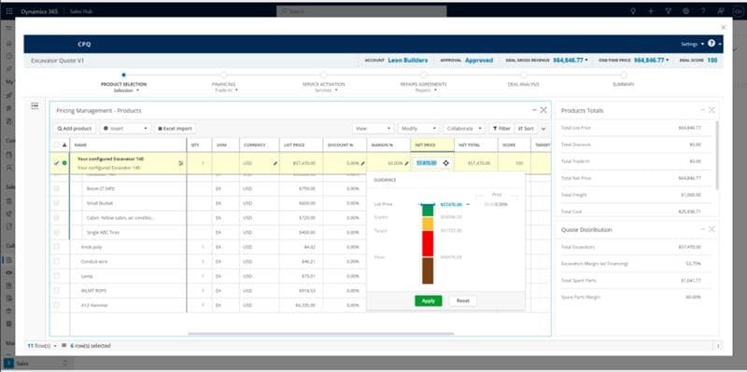Screen dimensions: 747x372
Task: Click the plus quick-create icon in top bar
Action: point(651,11)
